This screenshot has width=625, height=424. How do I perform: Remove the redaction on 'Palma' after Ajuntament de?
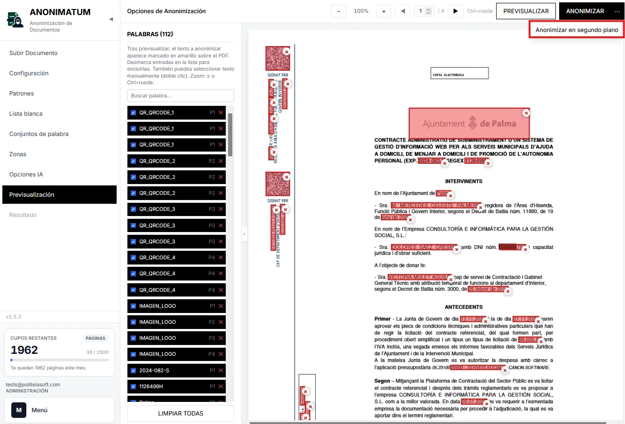450,196
